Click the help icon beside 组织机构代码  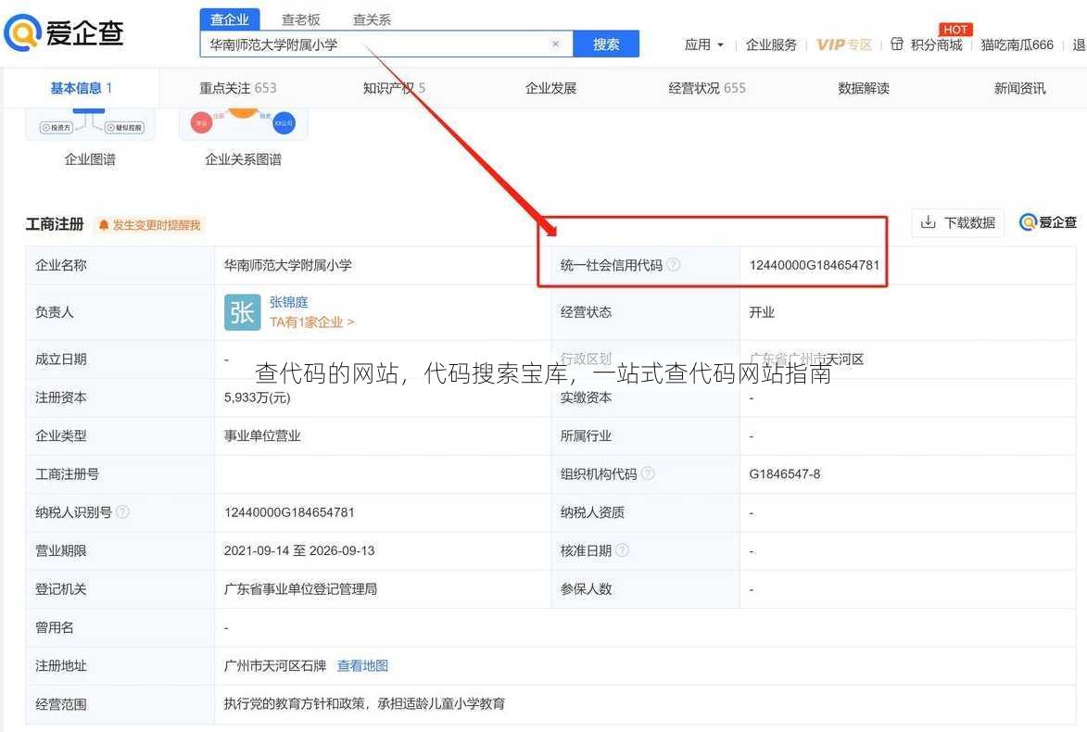tap(648, 473)
